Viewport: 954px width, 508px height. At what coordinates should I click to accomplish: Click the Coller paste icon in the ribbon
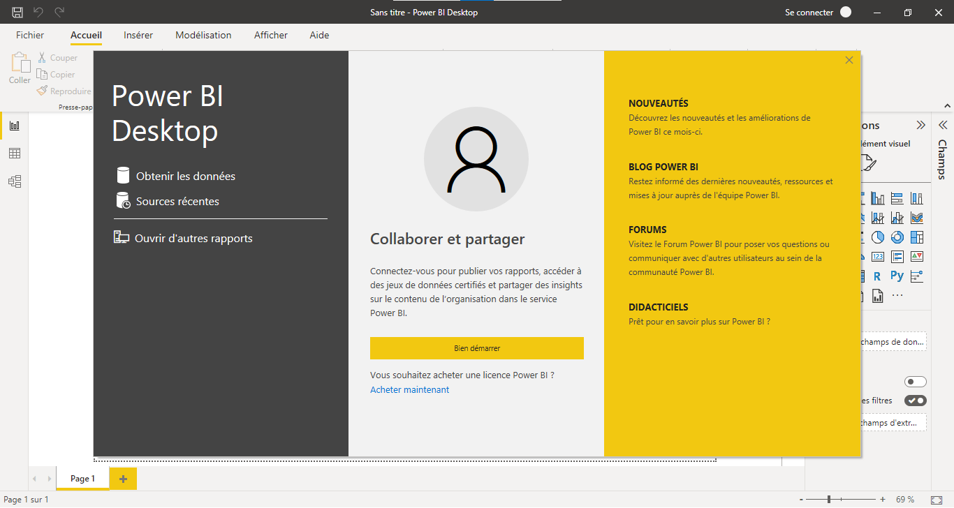pyautogui.click(x=20, y=63)
